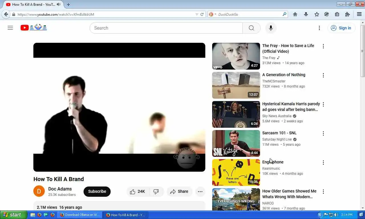This screenshot has width=365, height=219.
Task: Click the search magnifier button on YouTube
Action: [x=251, y=28]
